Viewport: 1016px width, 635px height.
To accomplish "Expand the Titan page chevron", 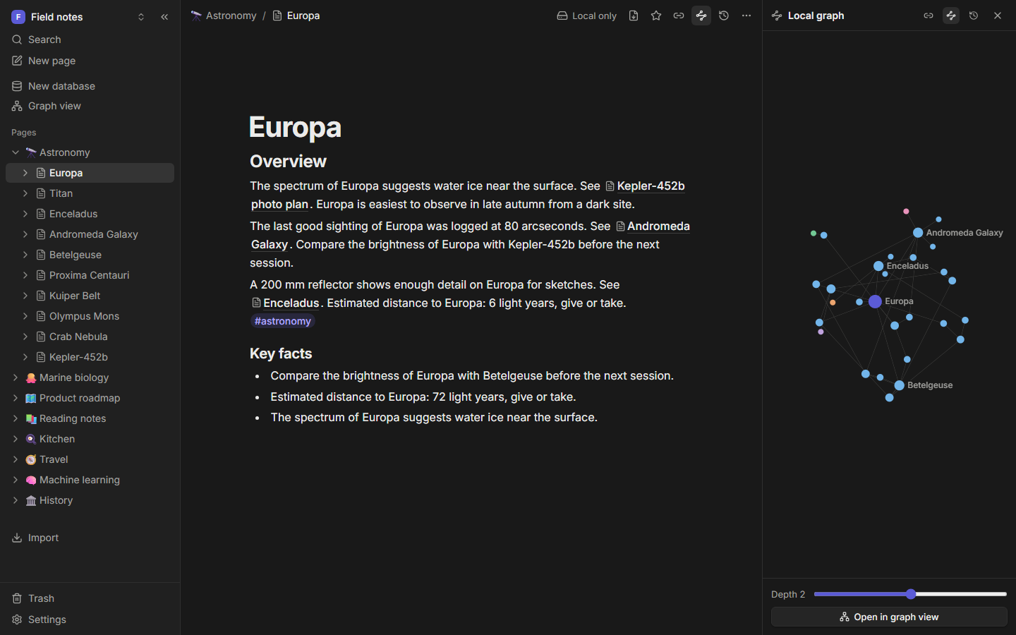I will point(25,193).
